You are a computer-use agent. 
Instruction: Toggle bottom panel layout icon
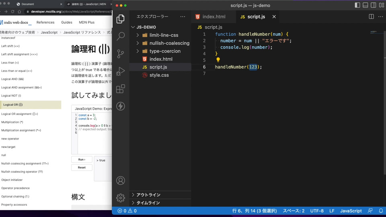pos(365,5)
